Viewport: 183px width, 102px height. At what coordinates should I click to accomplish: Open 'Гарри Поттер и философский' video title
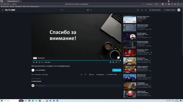[142, 75]
